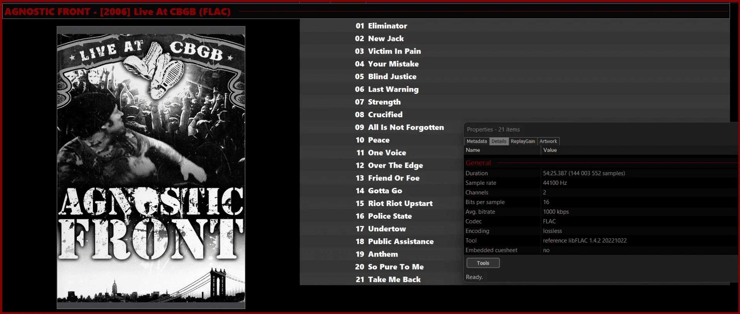Select track 19 Anthem
The image size is (740, 314).
[377, 254]
